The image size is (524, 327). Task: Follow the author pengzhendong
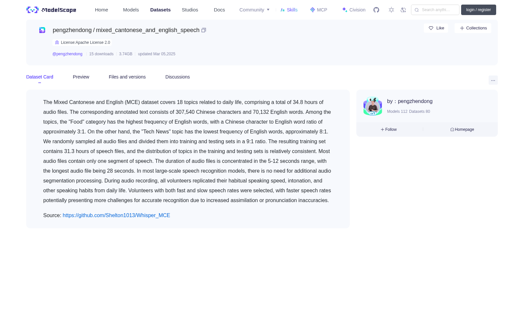pos(389,129)
